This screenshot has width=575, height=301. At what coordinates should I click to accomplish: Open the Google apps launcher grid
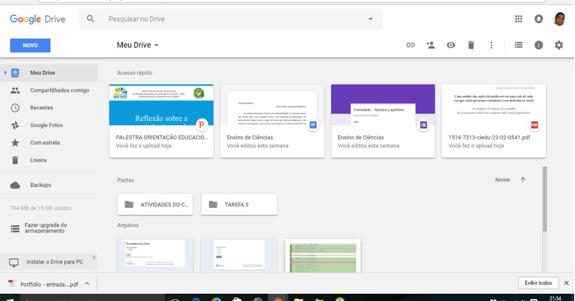click(x=518, y=19)
